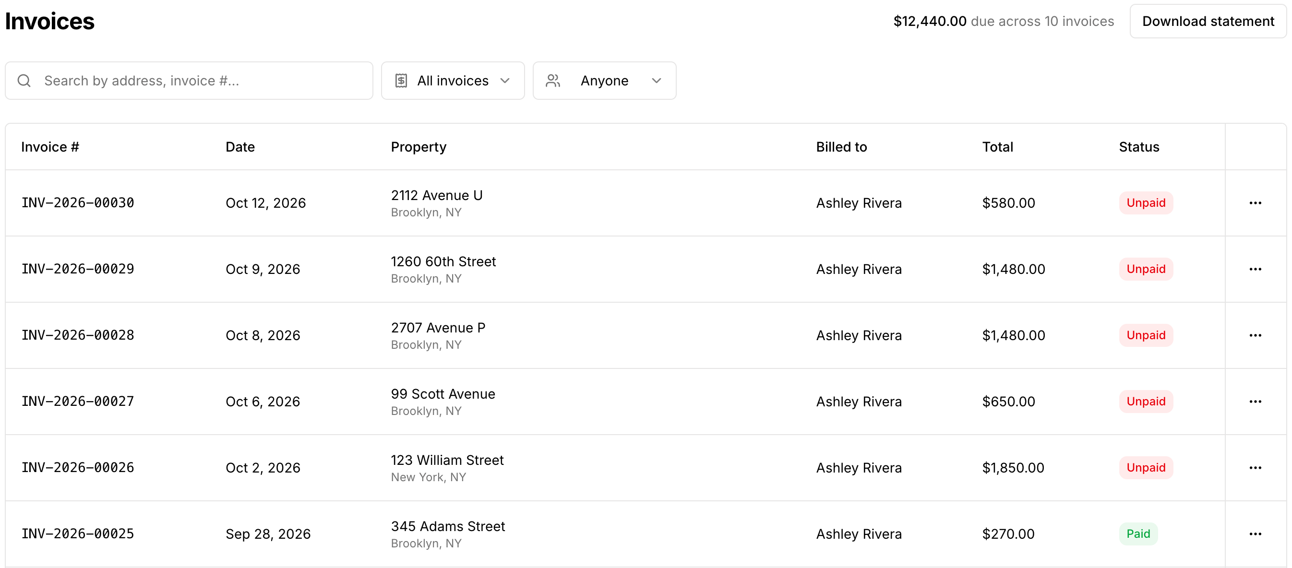Click the Total column header

pyautogui.click(x=998, y=147)
